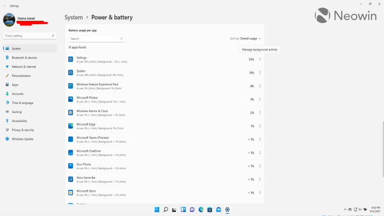Click the Microsoft Teams (Preview) row text
The height and width of the screenshot is (216, 384).
coord(92,138)
